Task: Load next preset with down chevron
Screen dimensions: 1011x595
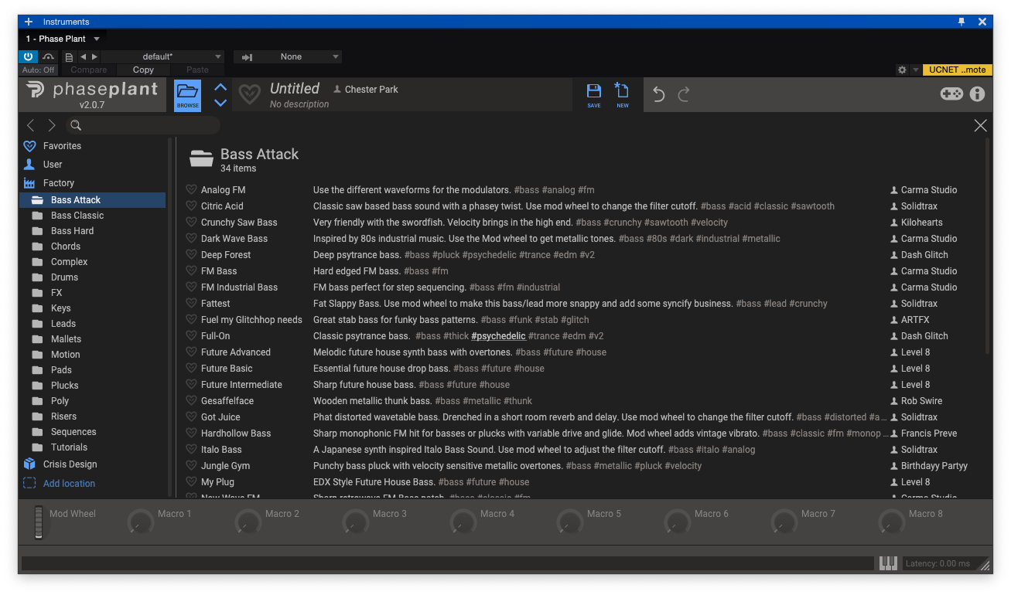Action: [220, 103]
